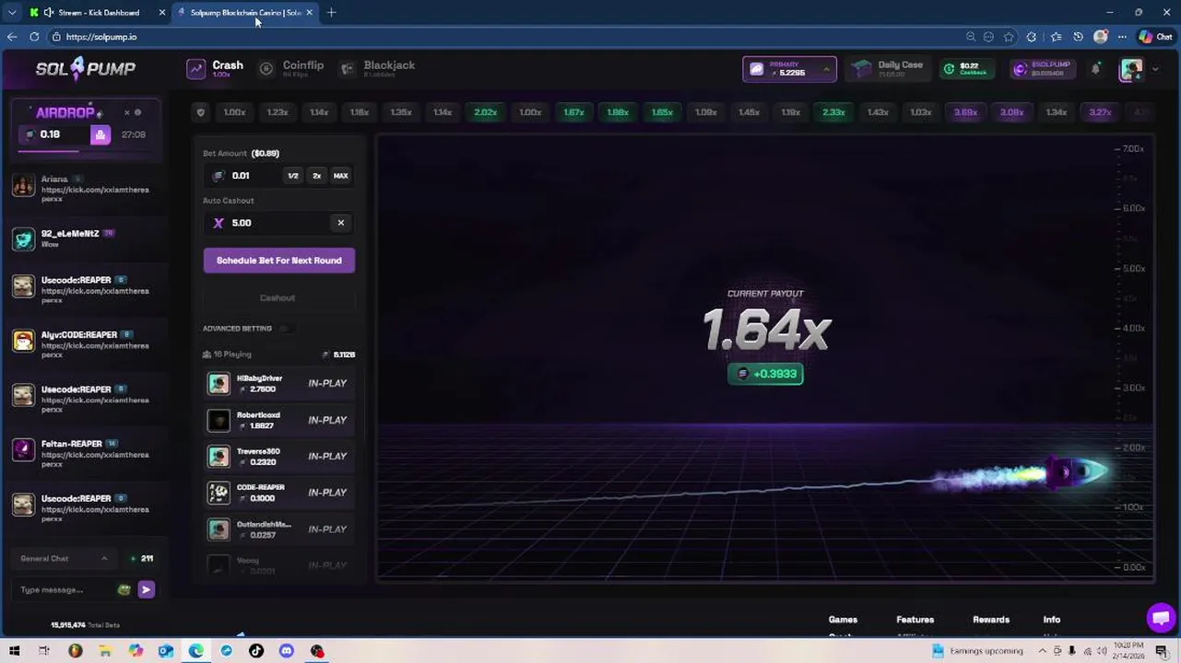Open the 3.08x past round result
1181x663 pixels.
[1011, 112]
